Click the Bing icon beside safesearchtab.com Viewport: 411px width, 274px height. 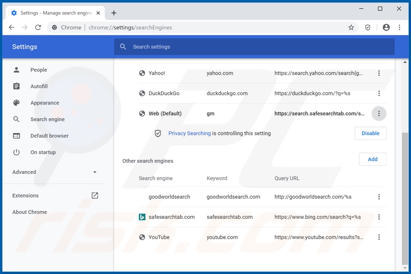click(x=142, y=217)
